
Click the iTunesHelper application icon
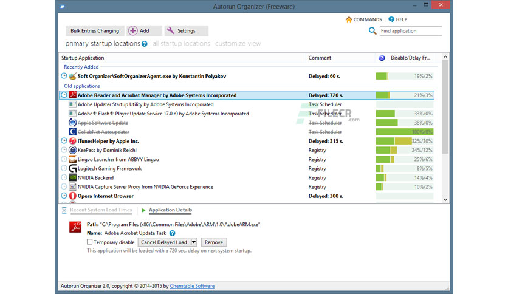[72, 141]
